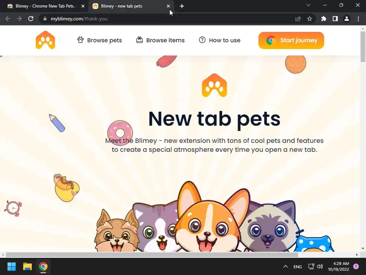The height and width of the screenshot is (275, 366).
Task: Switch to Blimey - Chrome New Tab Pets tab
Action: pos(44,6)
